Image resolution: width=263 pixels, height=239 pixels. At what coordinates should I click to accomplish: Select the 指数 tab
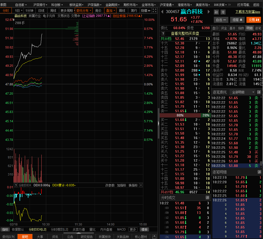[241, 28]
